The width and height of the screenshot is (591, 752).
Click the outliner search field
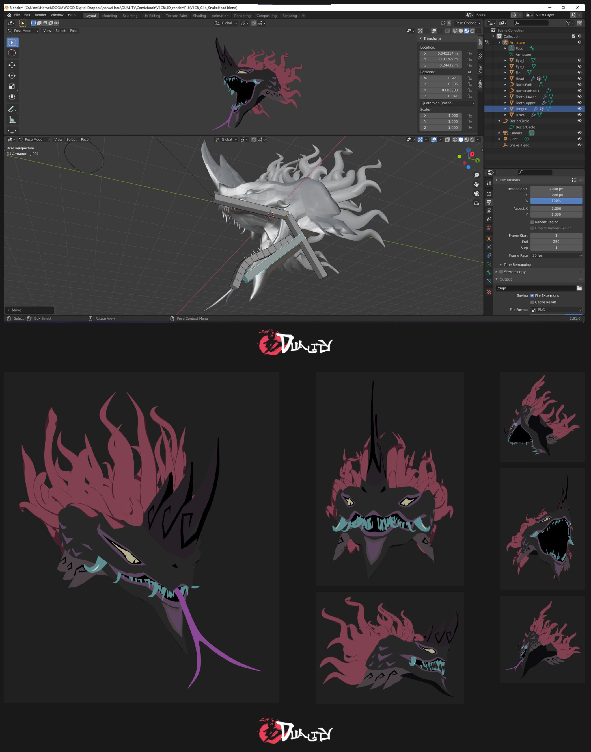531,23
